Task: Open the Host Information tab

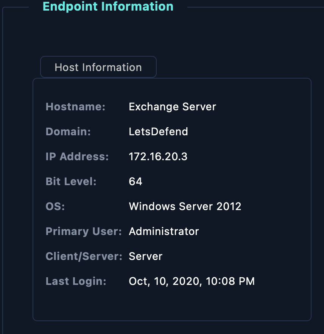Action: (98, 67)
